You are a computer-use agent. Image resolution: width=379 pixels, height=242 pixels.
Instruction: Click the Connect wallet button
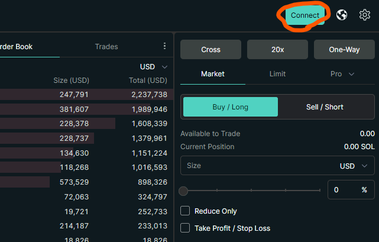coord(305,15)
